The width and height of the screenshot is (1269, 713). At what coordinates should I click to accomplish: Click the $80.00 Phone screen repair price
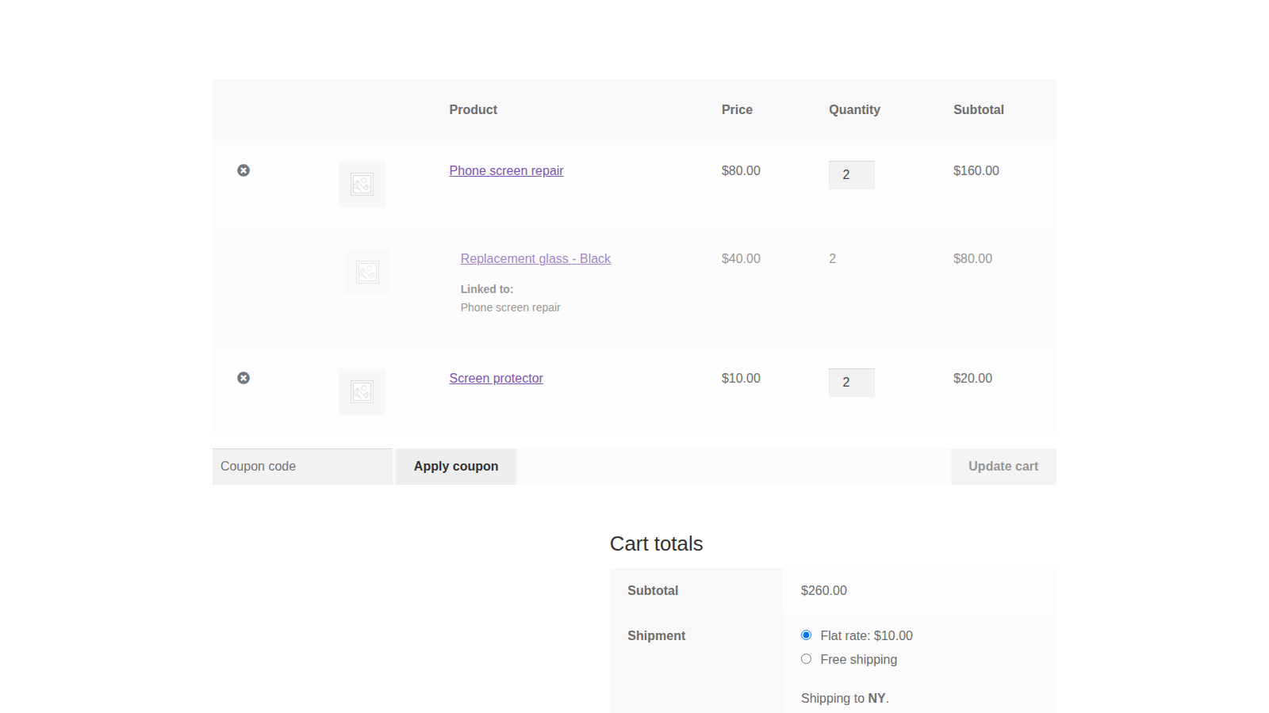click(x=741, y=170)
